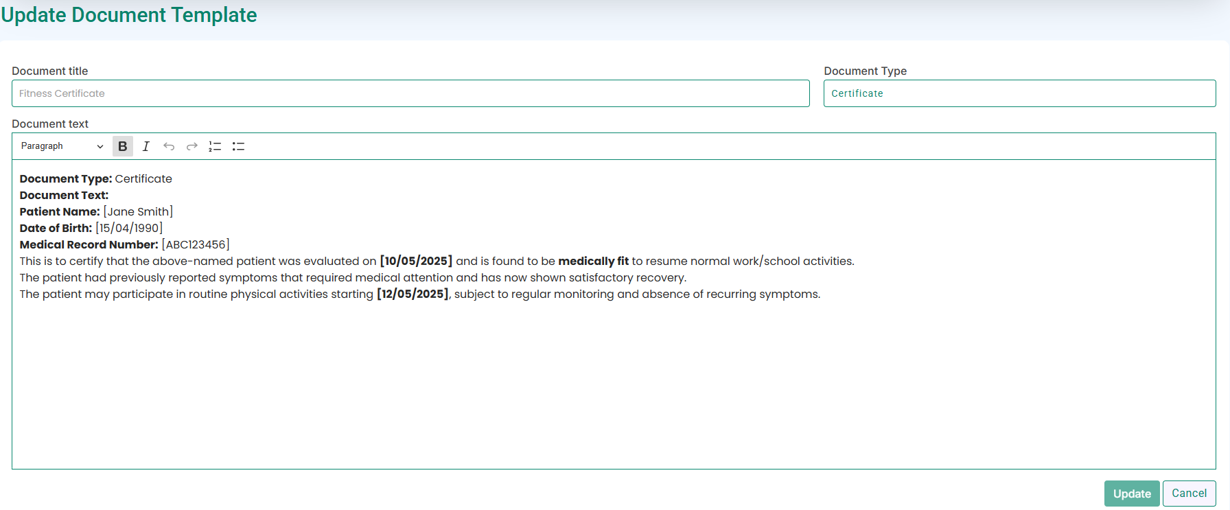This screenshot has height=510, width=1230.
Task: Toggle bold formatting in editor toolbar
Action: coord(123,146)
